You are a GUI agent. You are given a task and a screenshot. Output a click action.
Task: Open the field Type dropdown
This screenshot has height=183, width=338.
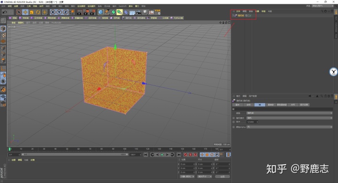[290, 113]
